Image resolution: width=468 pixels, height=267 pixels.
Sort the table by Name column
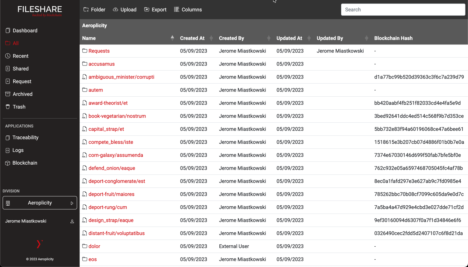click(172, 38)
